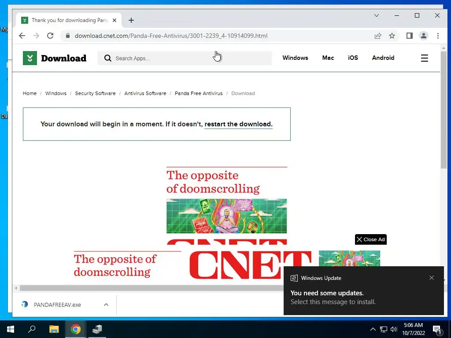This screenshot has height=338, width=451.
Task: Open Antivirus Software breadcrumb
Action: tap(145, 93)
